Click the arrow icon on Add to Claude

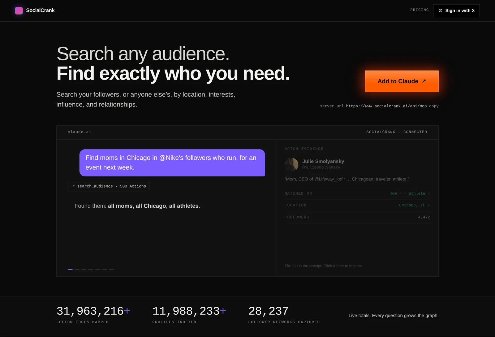pos(424,81)
